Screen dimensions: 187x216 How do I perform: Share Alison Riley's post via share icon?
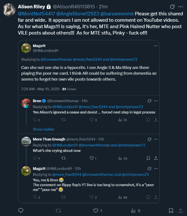coord(181,211)
